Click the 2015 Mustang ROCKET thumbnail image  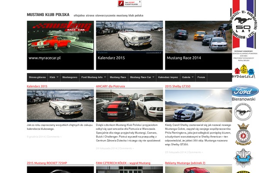(x=60, y=170)
